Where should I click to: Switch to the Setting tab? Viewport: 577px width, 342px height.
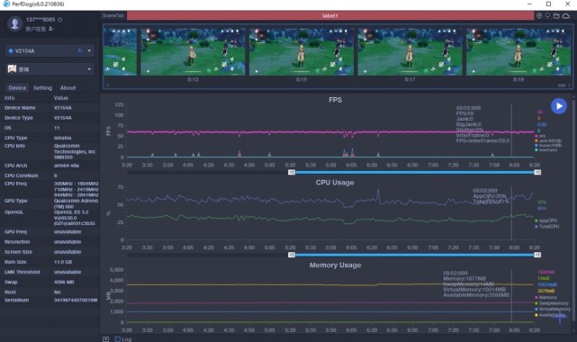(42, 88)
